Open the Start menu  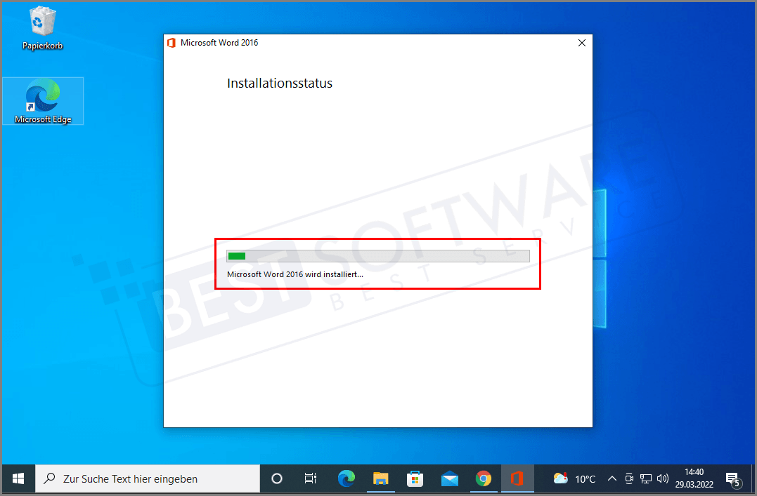18,478
